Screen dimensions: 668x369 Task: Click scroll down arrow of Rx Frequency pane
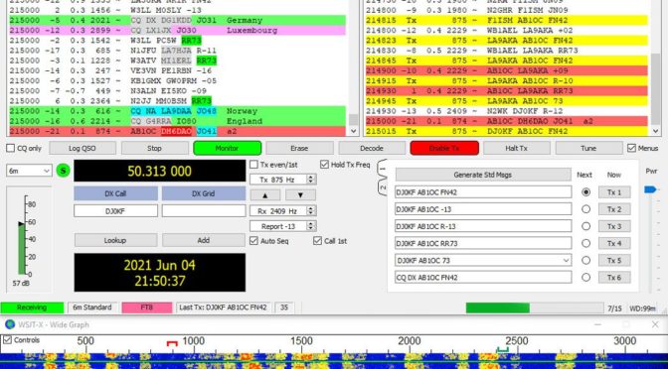click(x=656, y=131)
